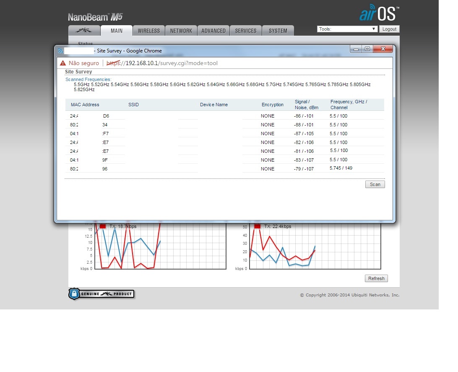458x372 pixels.
Task: Click the Signal / Noise column header
Action: 307,105
